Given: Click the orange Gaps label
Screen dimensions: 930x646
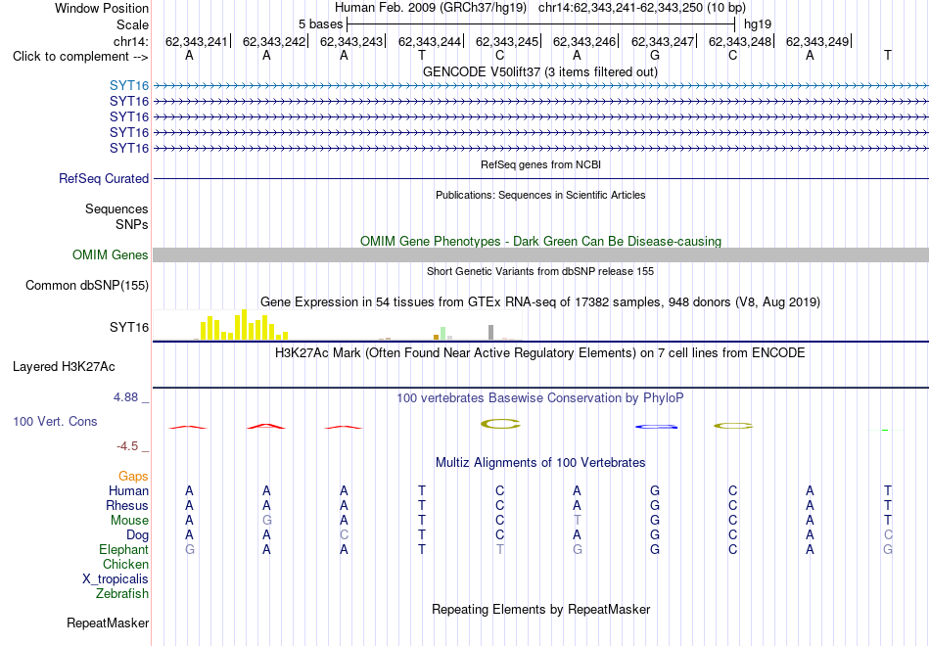Looking at the screenshot, I should 133,477.
